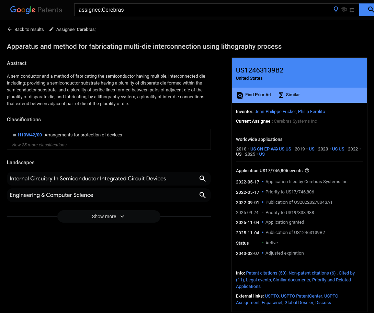Open Patent citations (50) link
The height and width of the screenshot is (313, 374).
266,273
